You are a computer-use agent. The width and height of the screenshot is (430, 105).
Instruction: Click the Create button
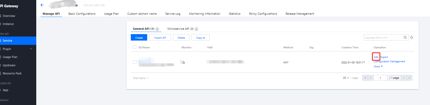pyautogui.click(x=139, y=38)
